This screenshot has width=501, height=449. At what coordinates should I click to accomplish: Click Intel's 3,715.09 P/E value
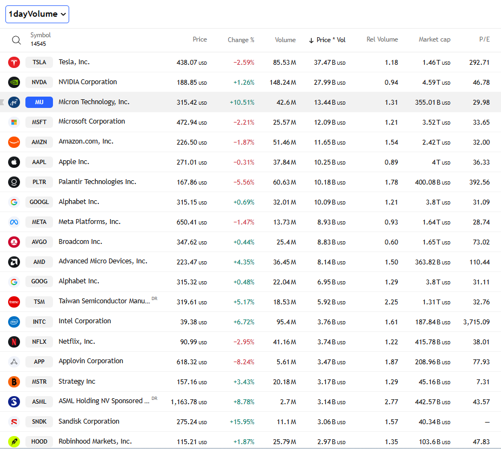coord(476,322)
